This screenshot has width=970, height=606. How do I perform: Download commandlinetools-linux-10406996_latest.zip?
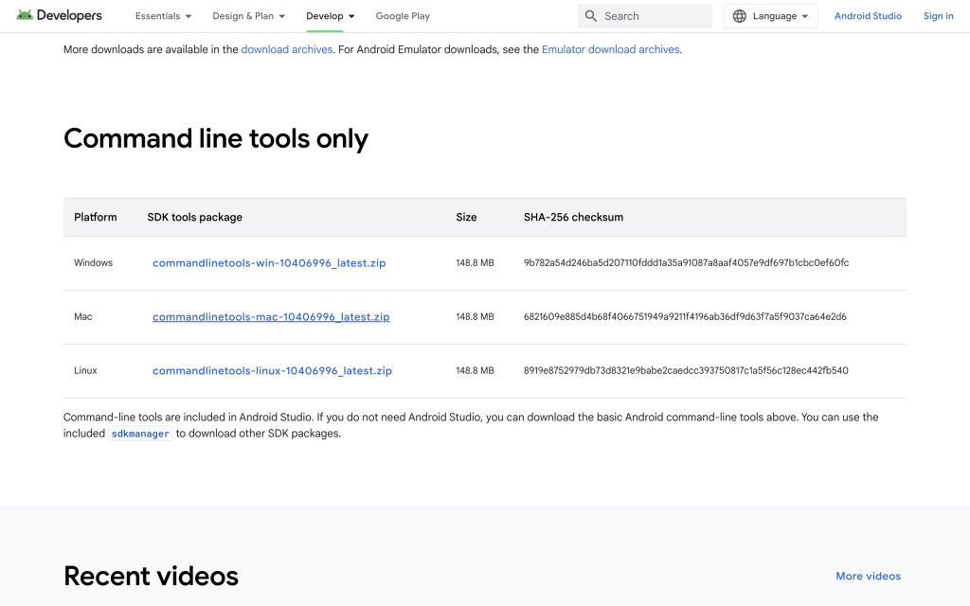click(x=272, y=371)
